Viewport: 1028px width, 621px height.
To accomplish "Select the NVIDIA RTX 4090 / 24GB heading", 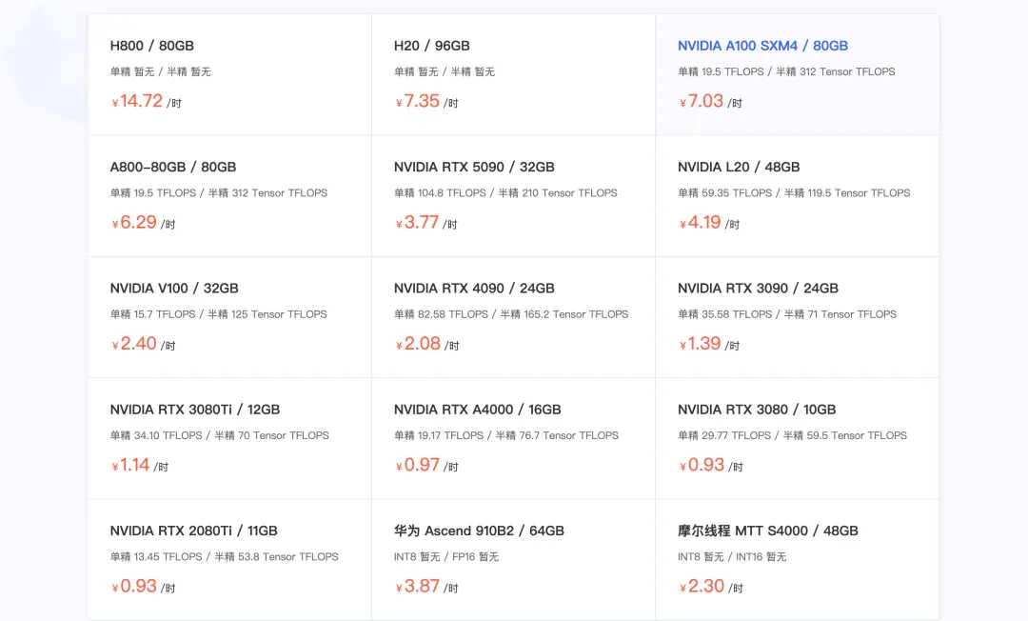I will click(x=474, y=289).
